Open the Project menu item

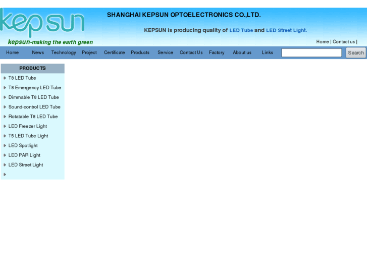tap(89, 52)
